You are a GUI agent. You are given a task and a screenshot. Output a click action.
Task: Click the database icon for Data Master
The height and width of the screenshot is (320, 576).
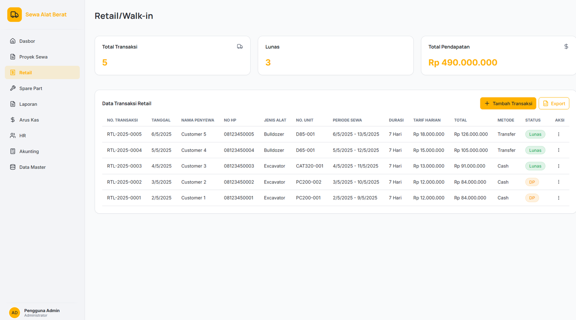click(x=13, y=167)
